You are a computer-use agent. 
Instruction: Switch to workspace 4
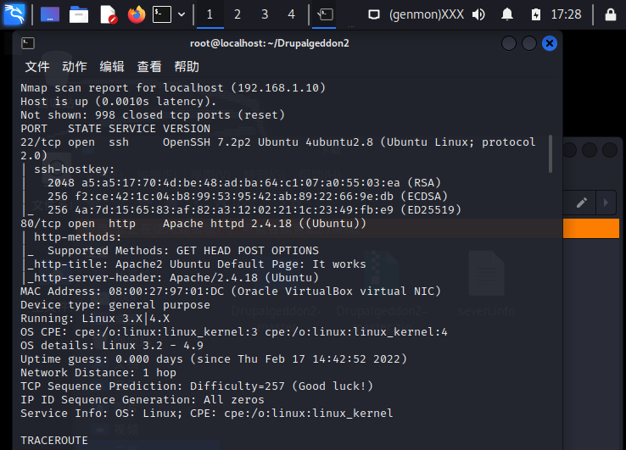tap(292, 14)
